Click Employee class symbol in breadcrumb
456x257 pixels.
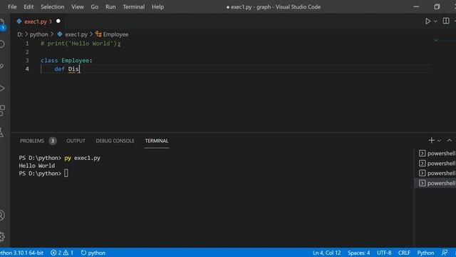tap(115, 34)
